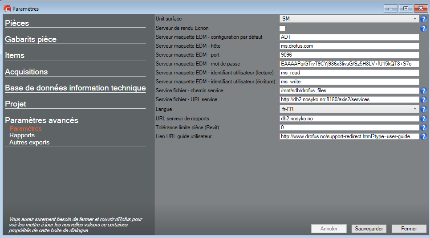
Task: Click the help icon beside Langue
Action: coord(424,109)
